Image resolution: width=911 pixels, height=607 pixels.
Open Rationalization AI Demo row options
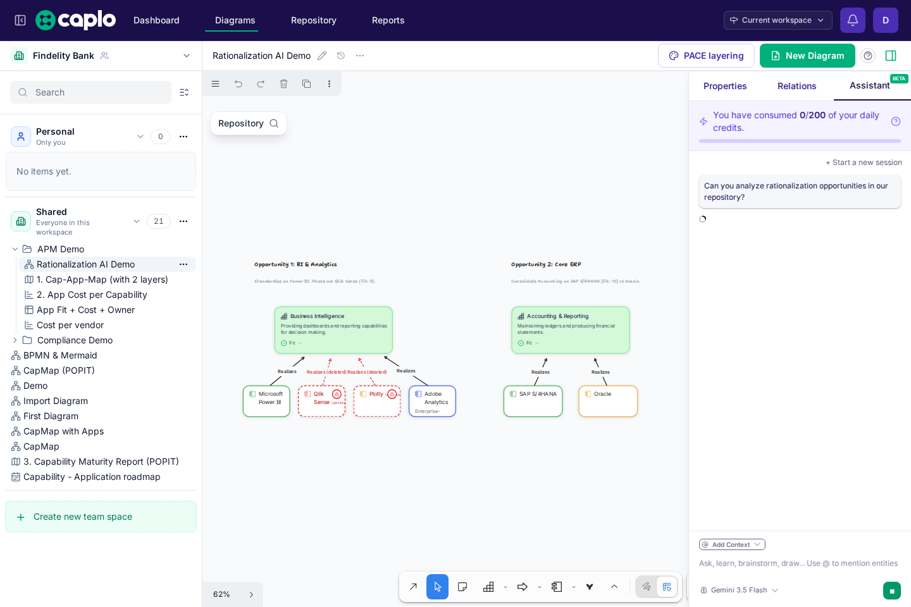tap(183, 264)
